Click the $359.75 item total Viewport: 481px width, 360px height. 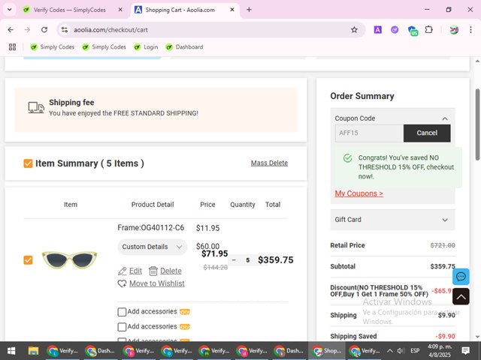276,260
